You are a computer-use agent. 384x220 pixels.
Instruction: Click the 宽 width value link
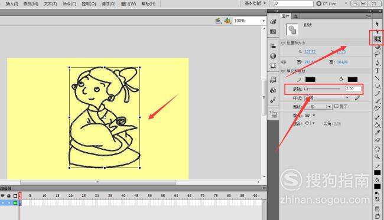click(310, 62)
